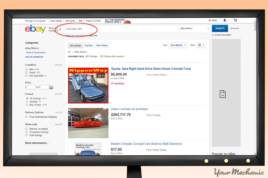Image resolution: width=268 pixels, height=178 pixels.
Task: Click the $265,711.76 price text
Action: click(121, 115)
